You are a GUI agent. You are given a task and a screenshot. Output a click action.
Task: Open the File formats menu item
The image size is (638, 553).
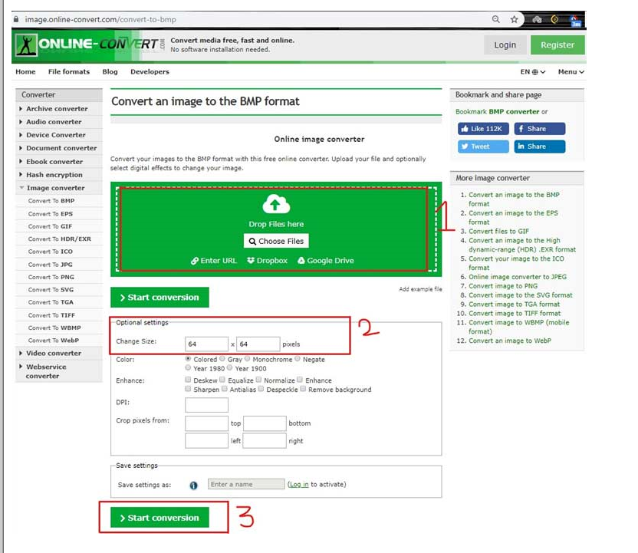69,71
